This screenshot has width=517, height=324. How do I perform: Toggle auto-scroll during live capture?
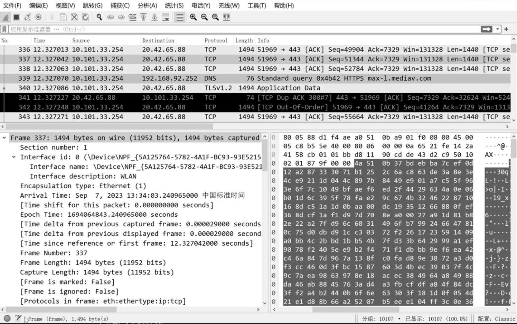[165, 17]
